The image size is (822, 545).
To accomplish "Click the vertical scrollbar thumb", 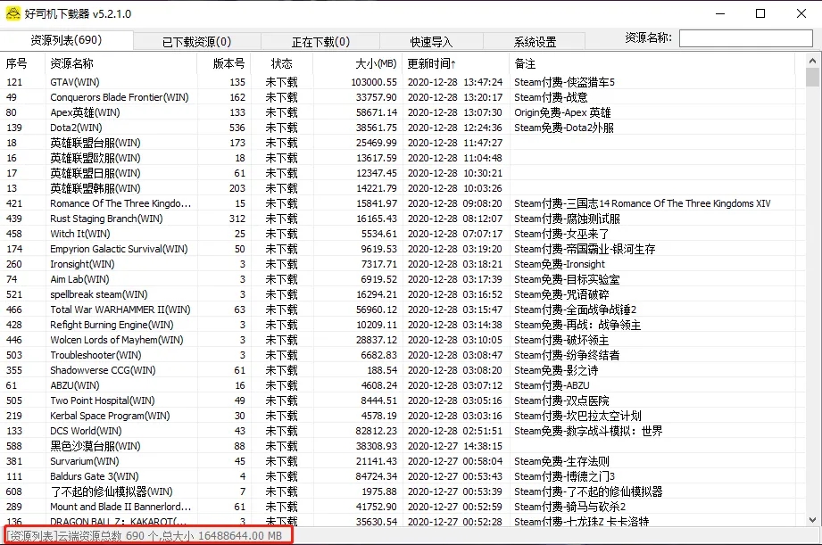I will point(812,77).
